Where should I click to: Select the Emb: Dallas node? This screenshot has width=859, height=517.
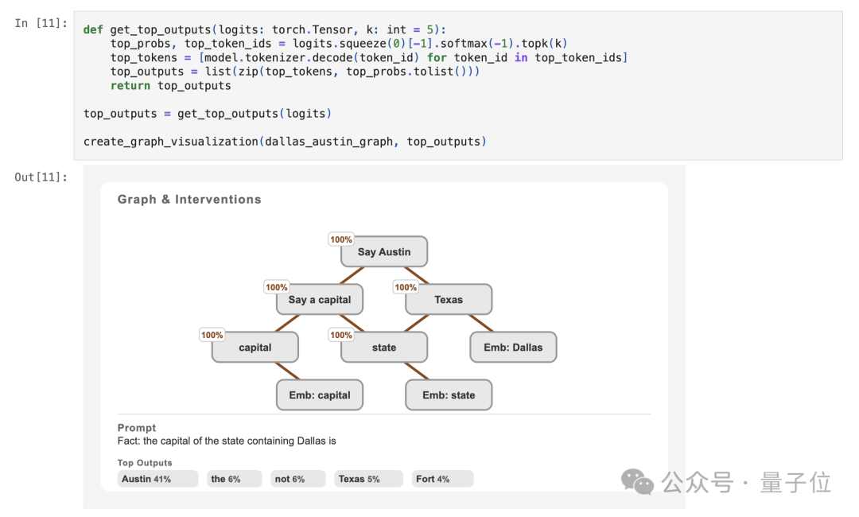(x=513, y=348)
